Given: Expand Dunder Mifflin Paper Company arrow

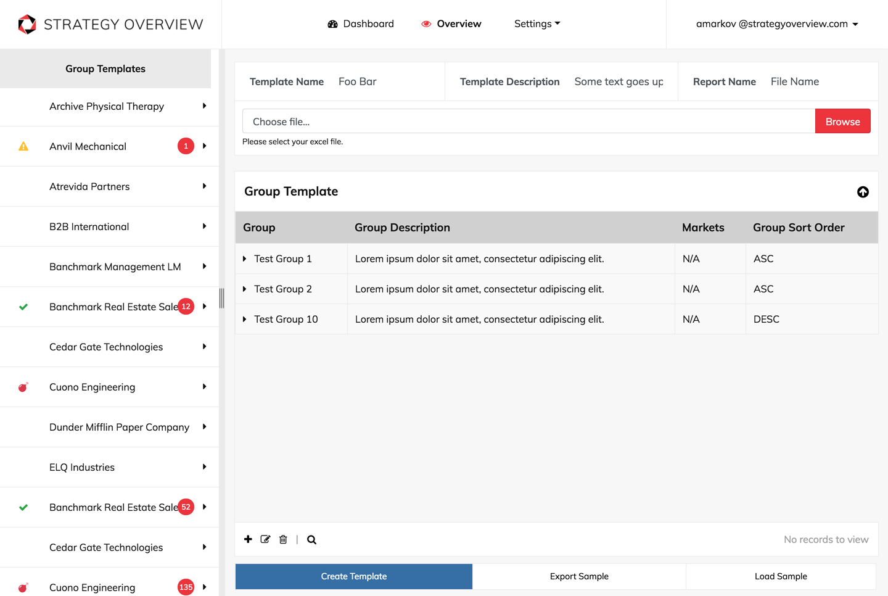Looking at the screenshot, I should pos(204,427).
